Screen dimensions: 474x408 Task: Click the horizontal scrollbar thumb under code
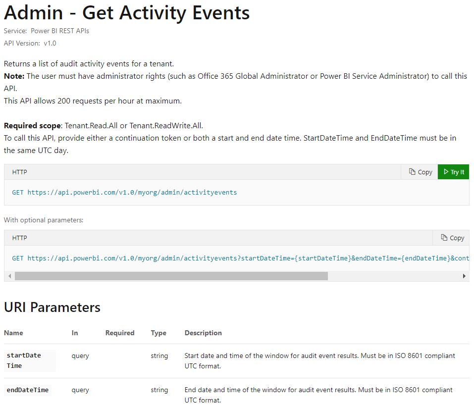(x=171, y=276)
